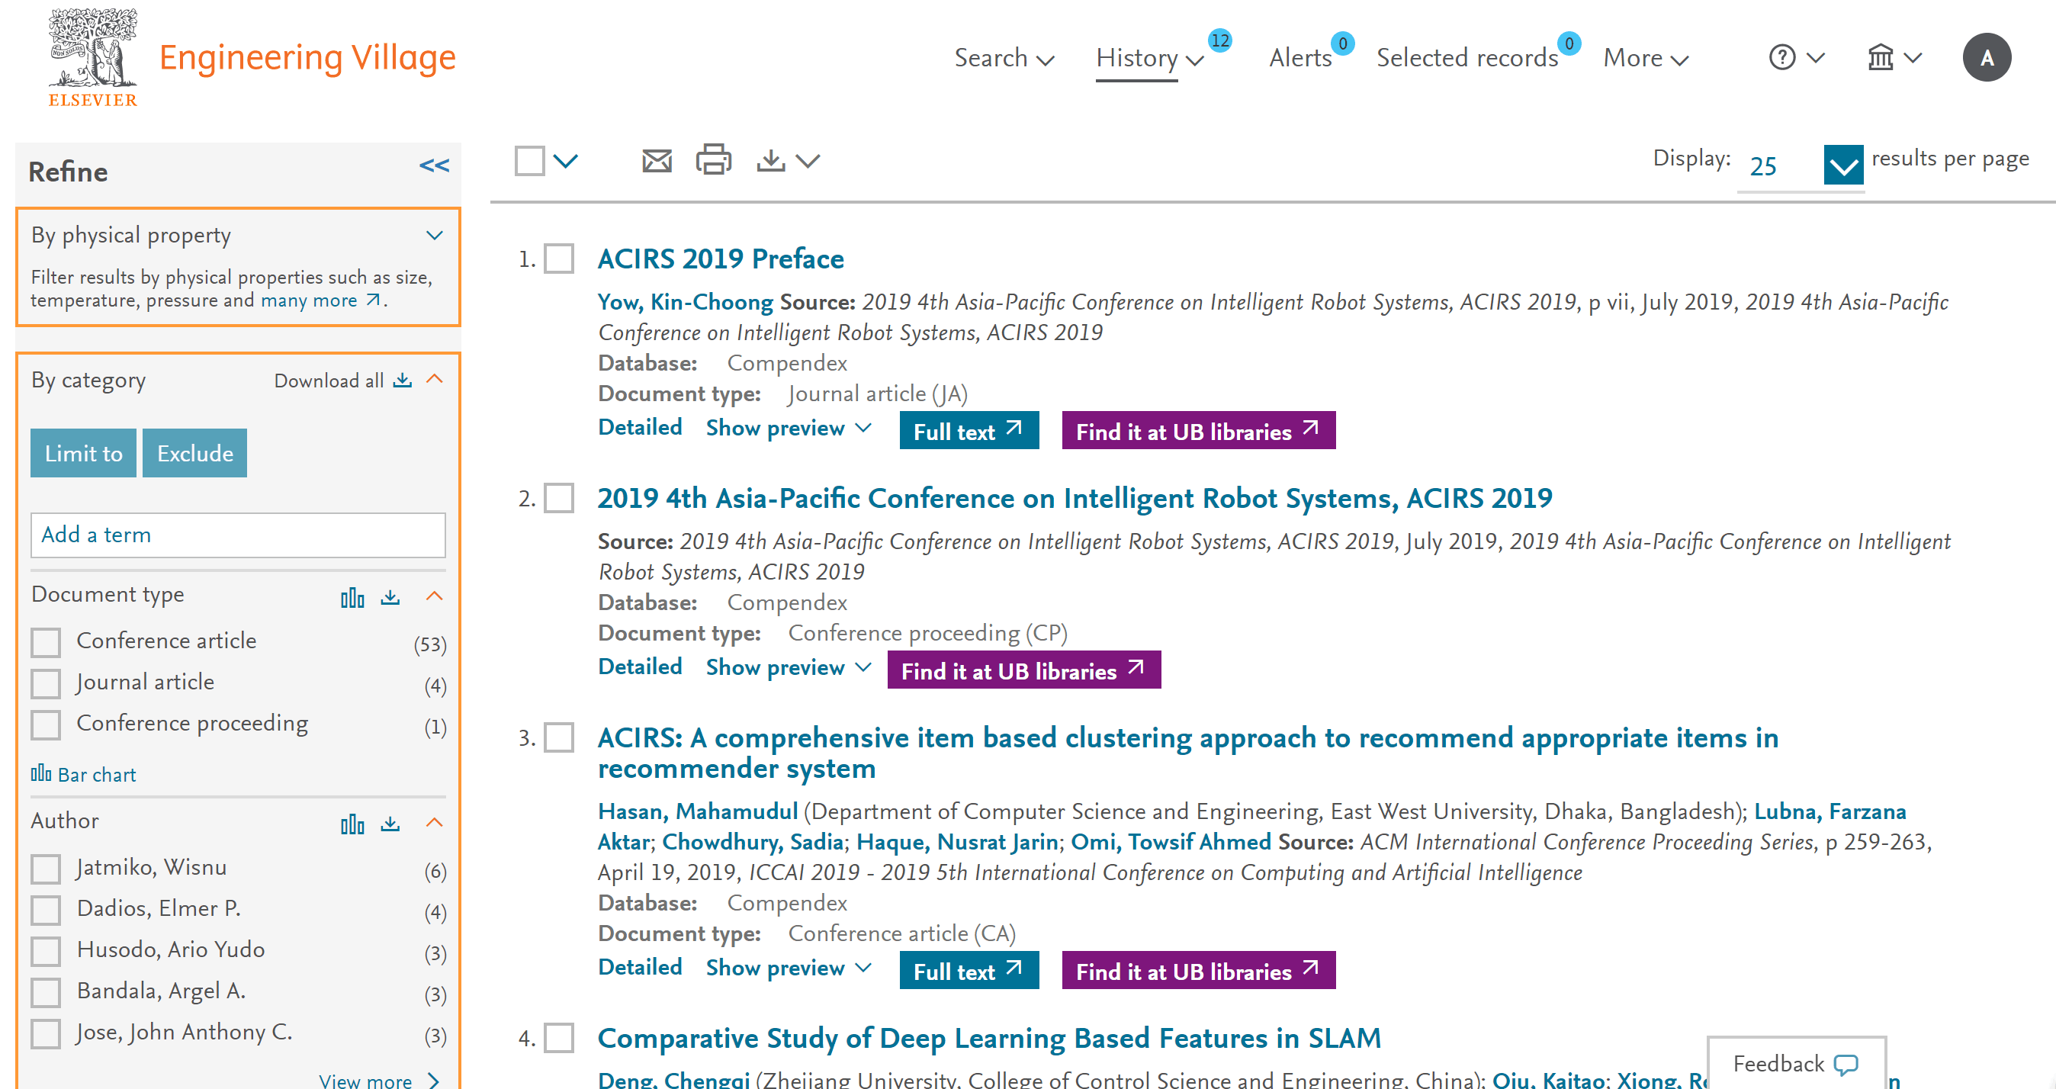This screenshot has width=2056, height=1089.
Task: Expand the By physical property section
Action: point(434,236)
